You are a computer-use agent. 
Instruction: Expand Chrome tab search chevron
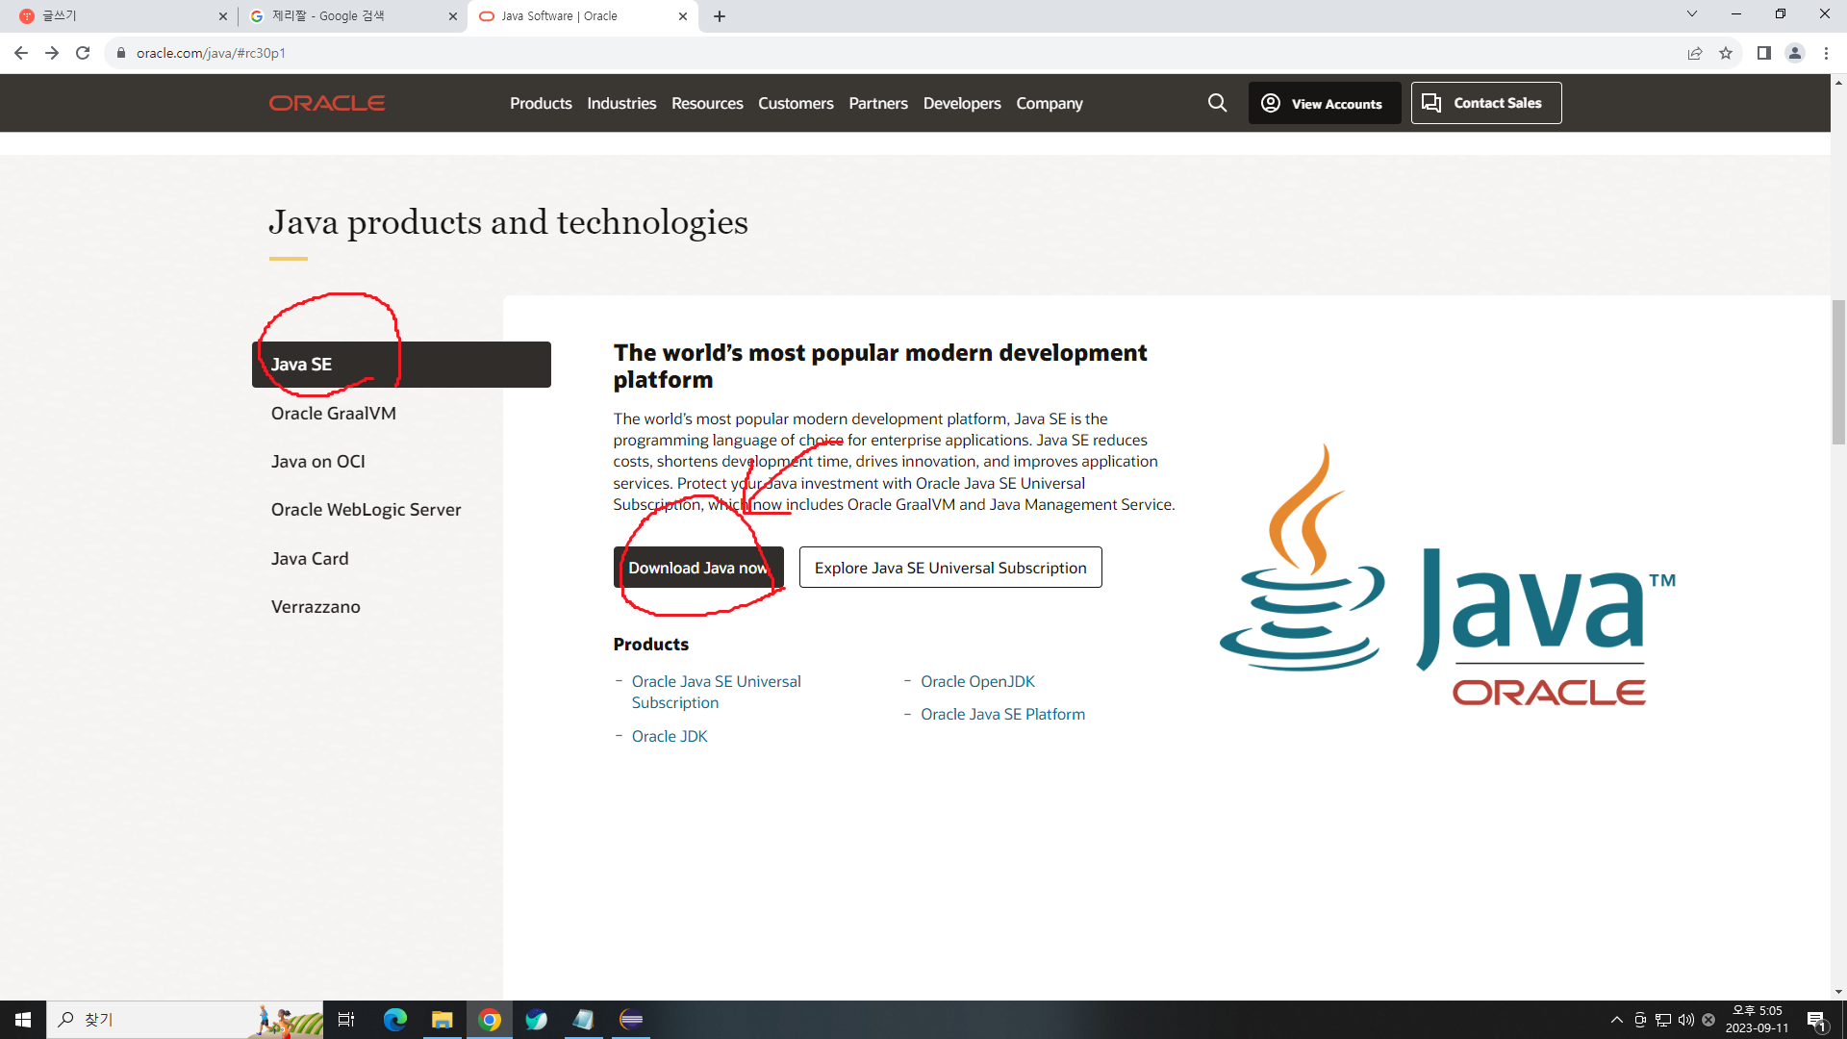(x=1691, y=14)
